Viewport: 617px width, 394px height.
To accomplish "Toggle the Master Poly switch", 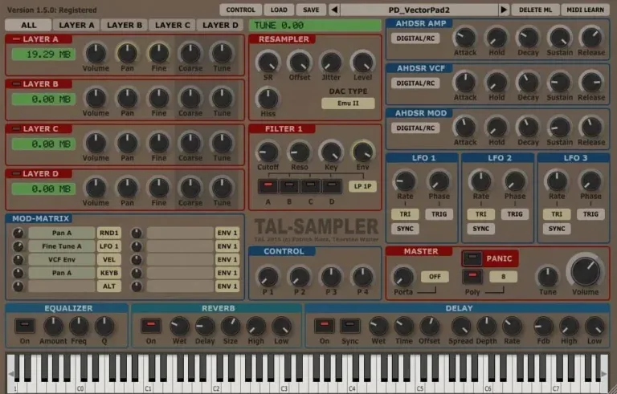I will click(x=472, y=276).
